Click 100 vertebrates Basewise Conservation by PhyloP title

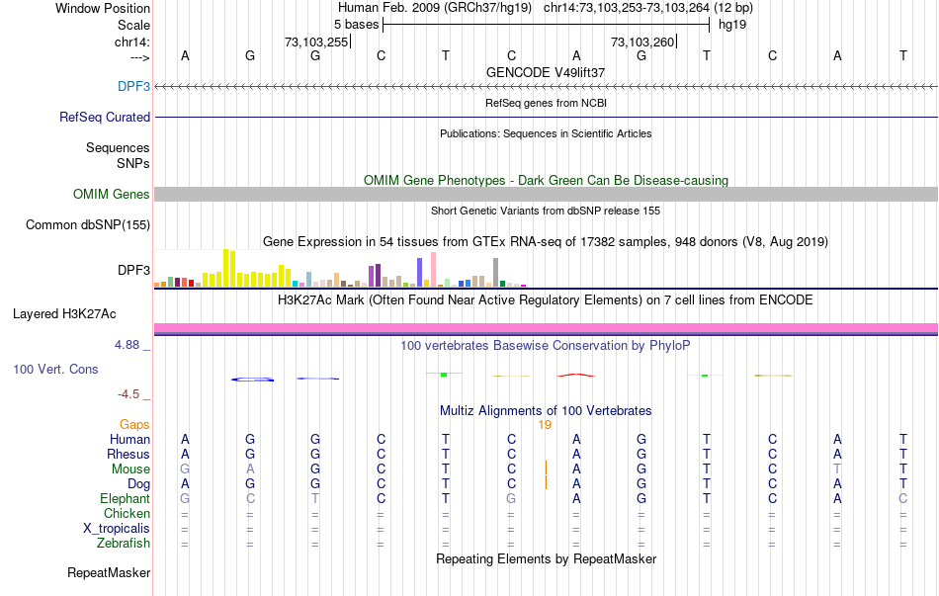546,346
